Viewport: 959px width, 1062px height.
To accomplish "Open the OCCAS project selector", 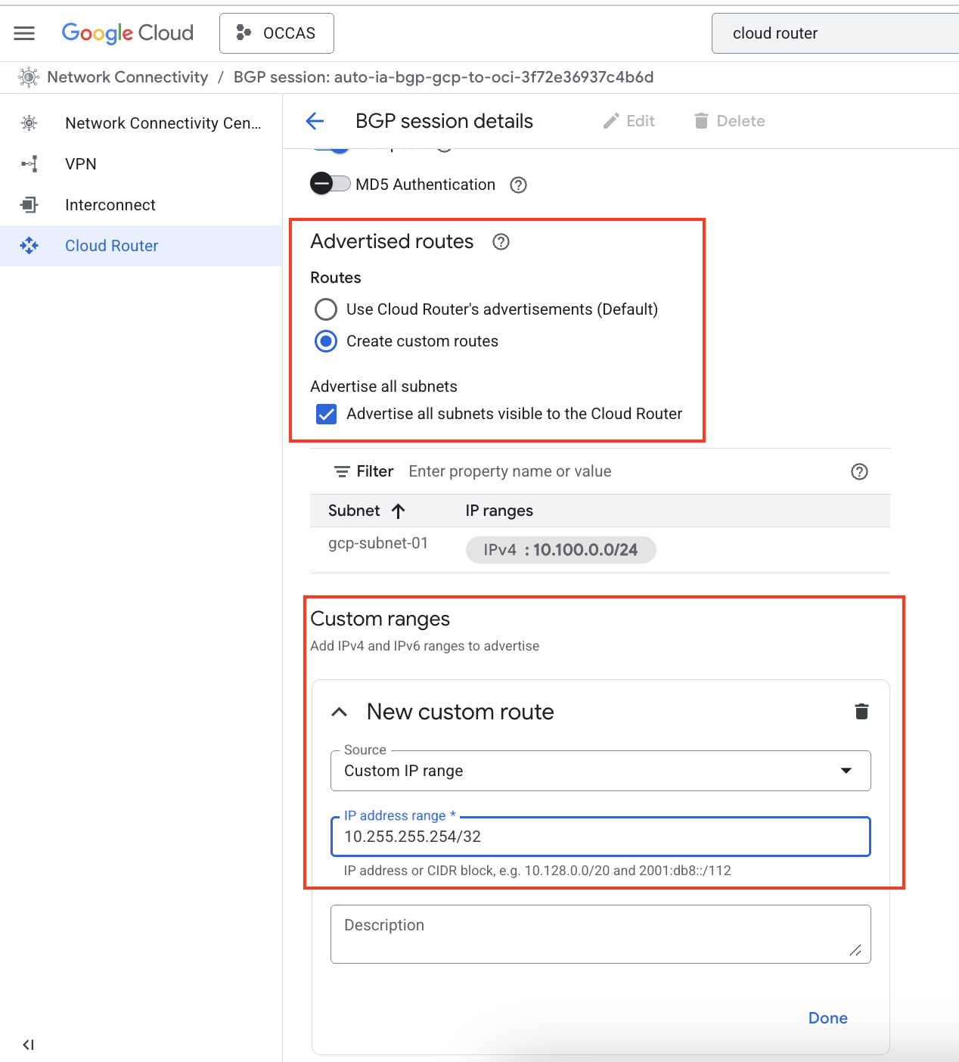I will (276, 33).
